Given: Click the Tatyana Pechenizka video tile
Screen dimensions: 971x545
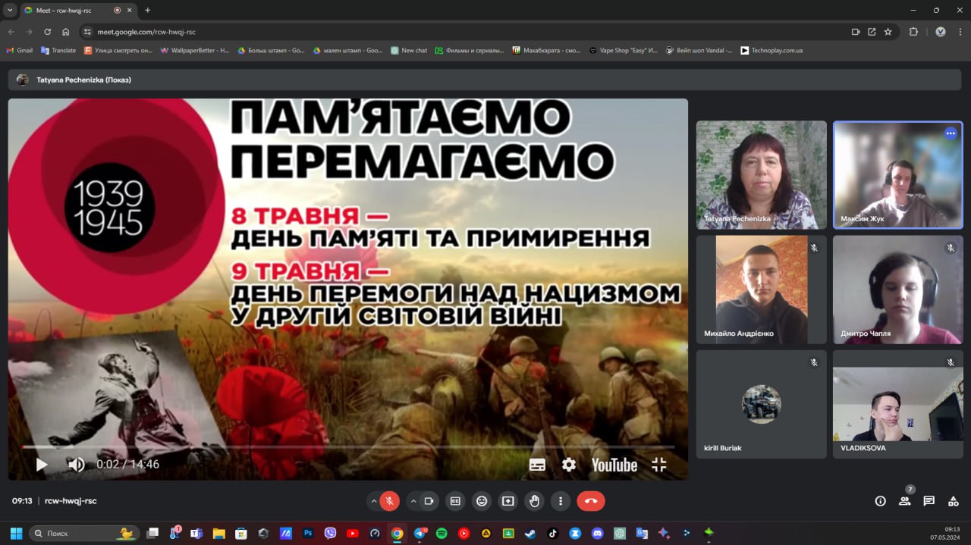Looking at the screenshot, I should [762, 174].
